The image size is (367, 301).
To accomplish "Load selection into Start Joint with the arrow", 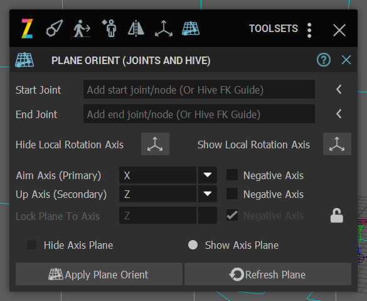I will [339, 89].
